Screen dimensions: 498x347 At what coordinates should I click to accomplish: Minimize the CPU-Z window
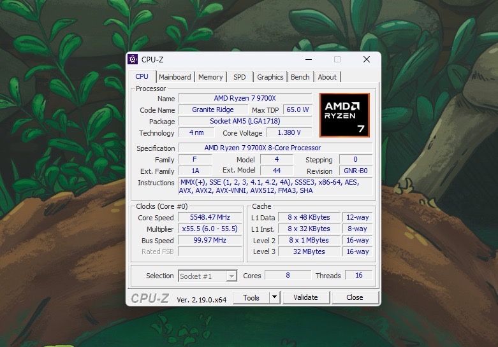point(309,59)
